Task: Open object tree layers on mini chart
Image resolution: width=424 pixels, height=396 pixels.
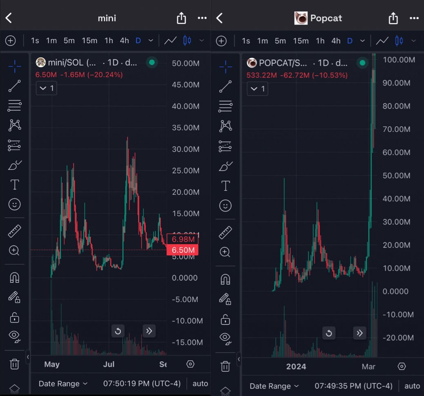Action: 15,389
